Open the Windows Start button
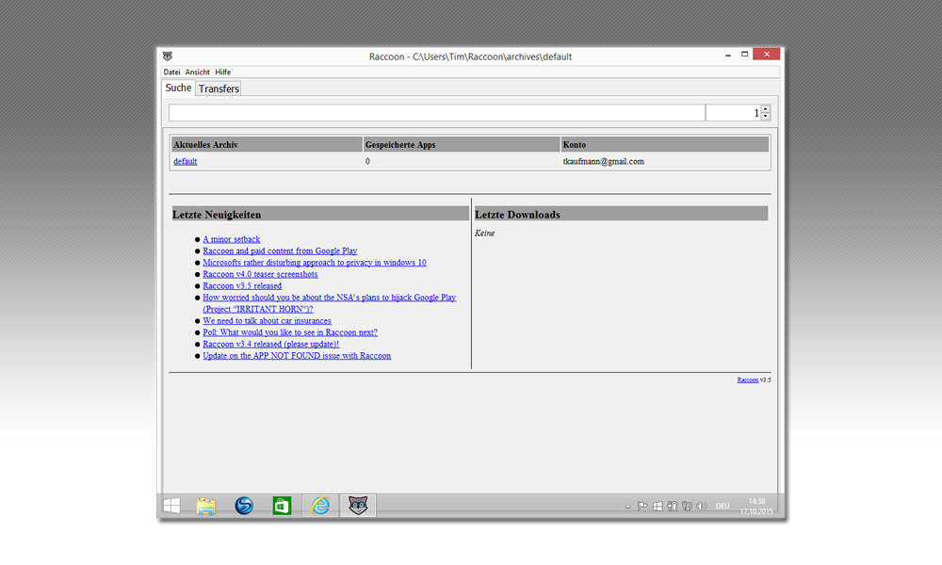The width and height of the screenshot is (942, 565). [171, 506]
